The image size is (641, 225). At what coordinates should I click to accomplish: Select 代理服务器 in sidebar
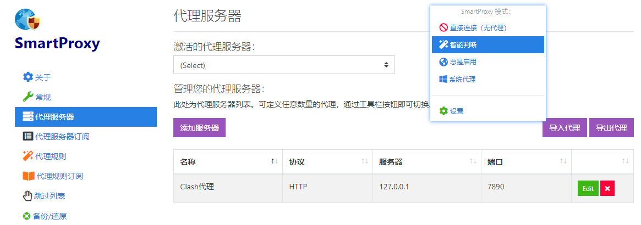point(86,116)
